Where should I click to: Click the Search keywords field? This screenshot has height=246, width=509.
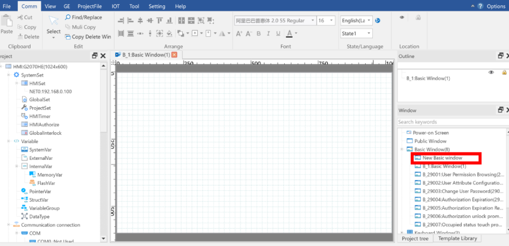(452, 122)
